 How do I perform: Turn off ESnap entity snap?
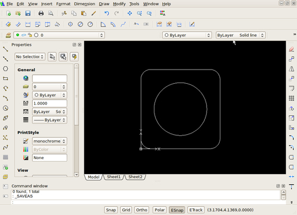177,210
